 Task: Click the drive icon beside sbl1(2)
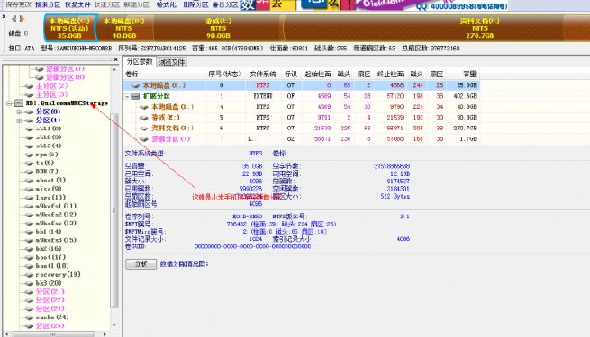coord(29,129)
